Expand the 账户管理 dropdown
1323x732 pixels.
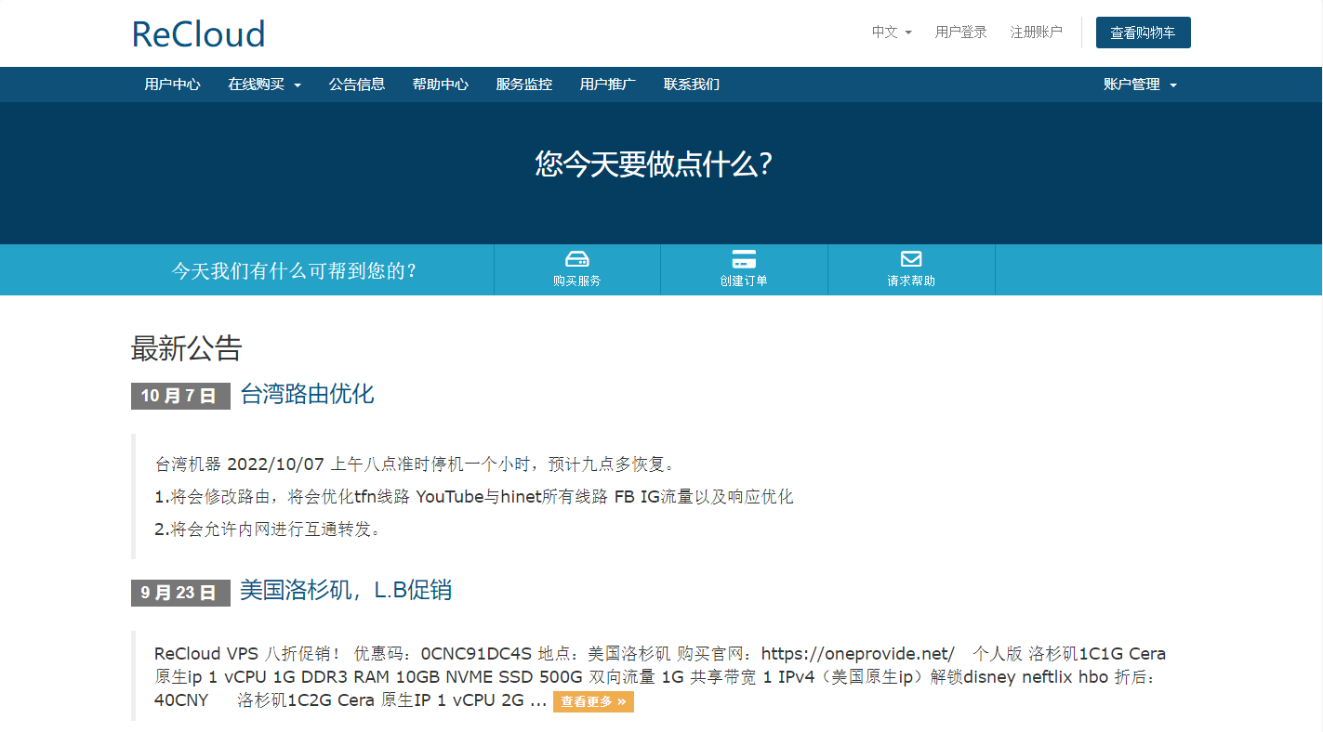point(1140,85)
